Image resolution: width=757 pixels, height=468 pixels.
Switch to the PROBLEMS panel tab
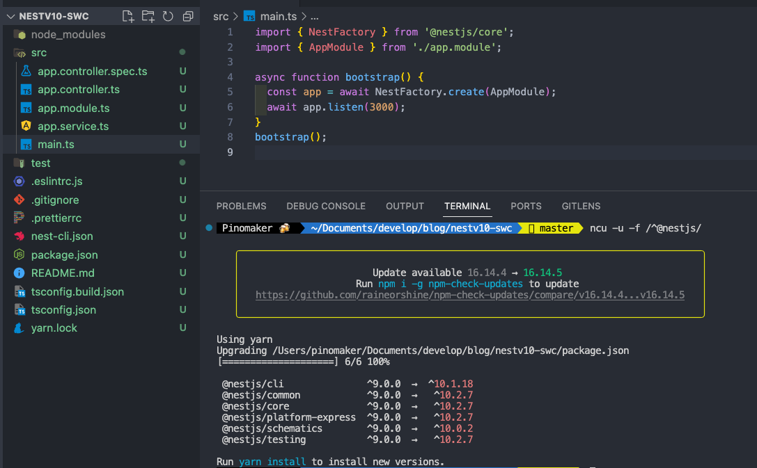(x=242, y=207)
